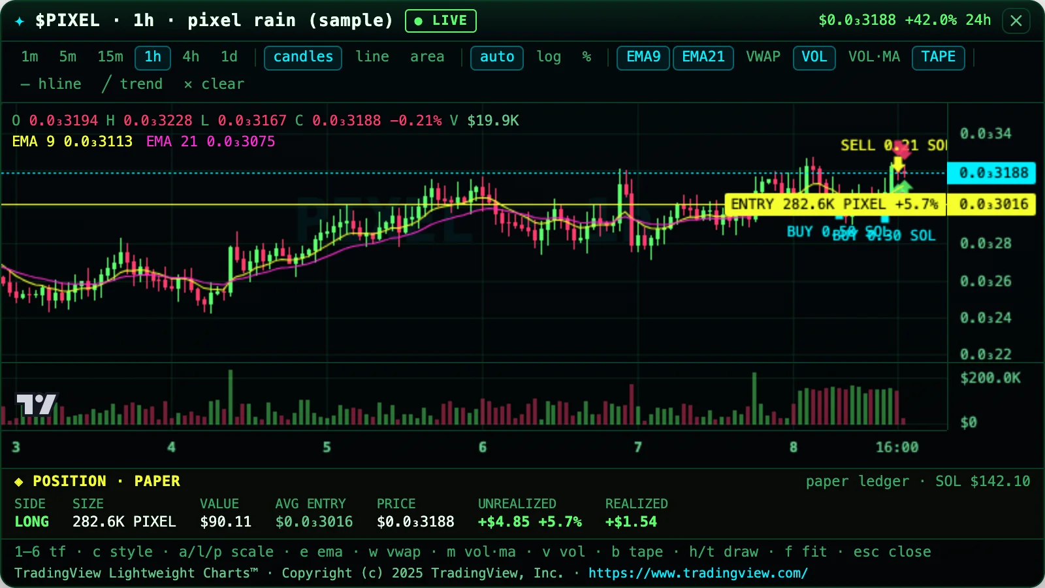
Task: Click the 0.0₃22 price axis label
Action: (x=986, y=355)
